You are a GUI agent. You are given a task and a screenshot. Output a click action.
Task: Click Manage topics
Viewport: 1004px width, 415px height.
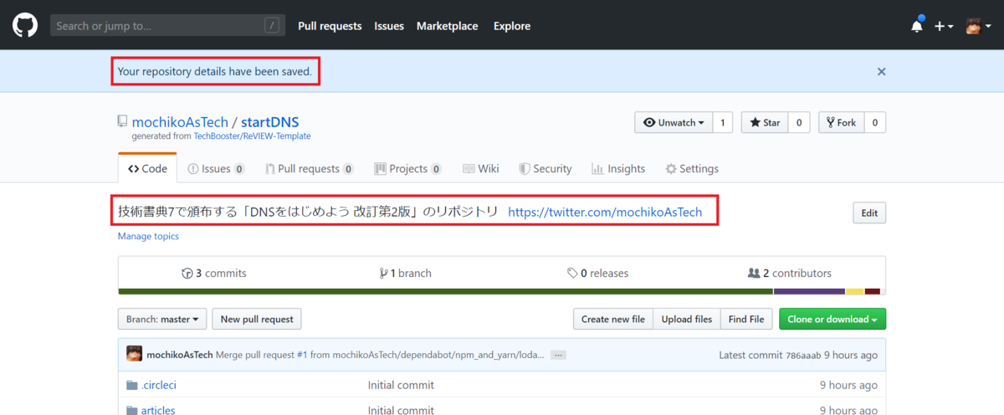(148, 236)
